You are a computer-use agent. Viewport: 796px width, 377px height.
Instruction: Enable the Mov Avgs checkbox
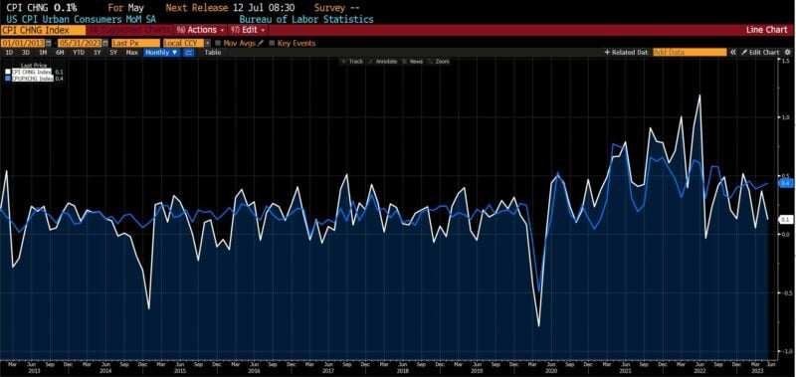point(218,43)
